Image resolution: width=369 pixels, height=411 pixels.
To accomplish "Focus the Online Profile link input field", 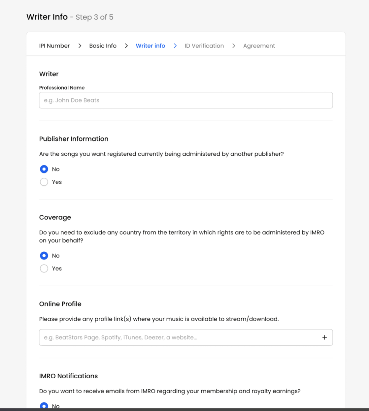I will click(x=179, y=337).
